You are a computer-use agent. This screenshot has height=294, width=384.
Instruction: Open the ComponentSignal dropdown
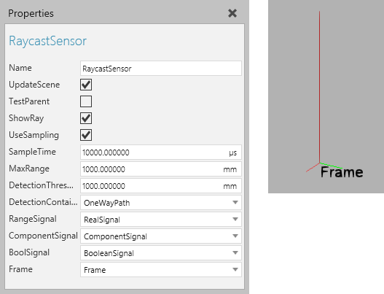coord(161,236)
